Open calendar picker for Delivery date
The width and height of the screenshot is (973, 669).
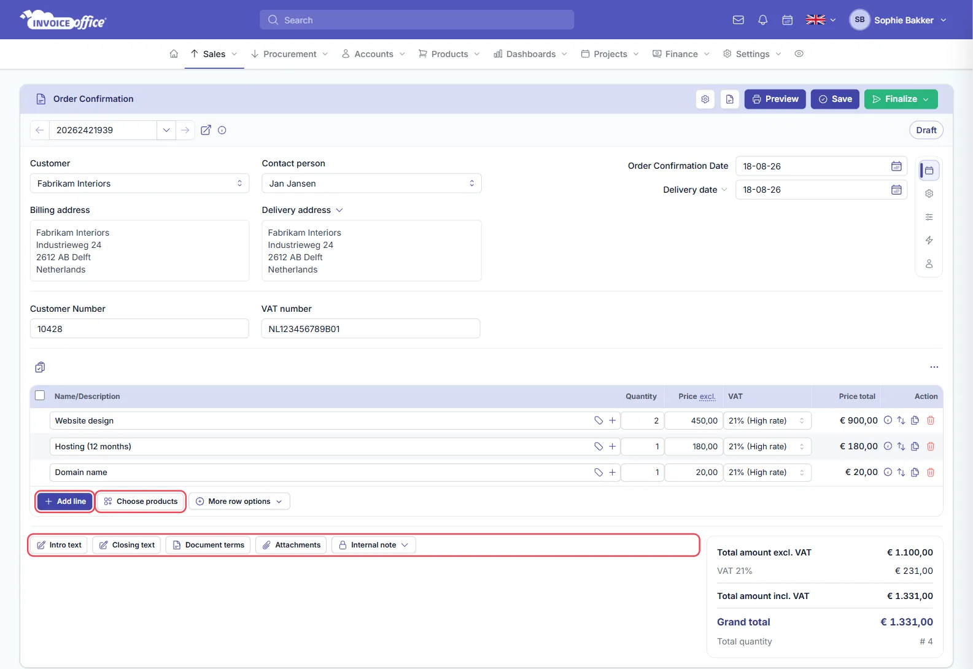pyautogui.click(x=896, y=190)
